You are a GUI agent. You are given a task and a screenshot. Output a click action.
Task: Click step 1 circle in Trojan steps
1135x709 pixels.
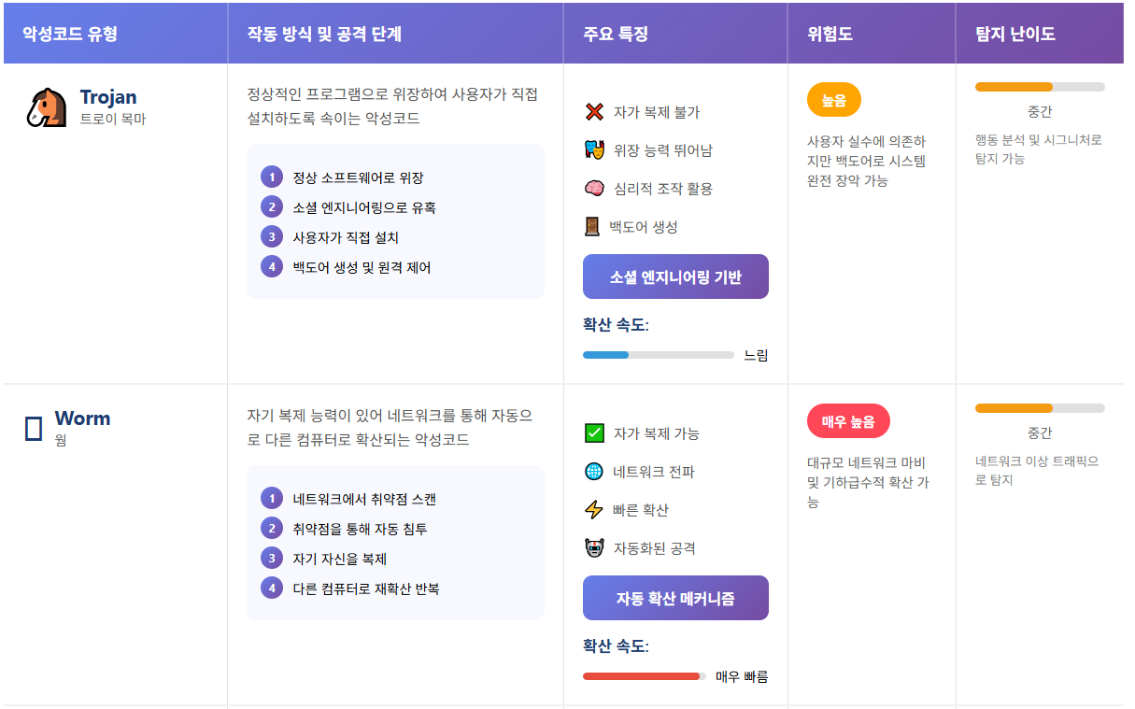click(x=271, y=177)
